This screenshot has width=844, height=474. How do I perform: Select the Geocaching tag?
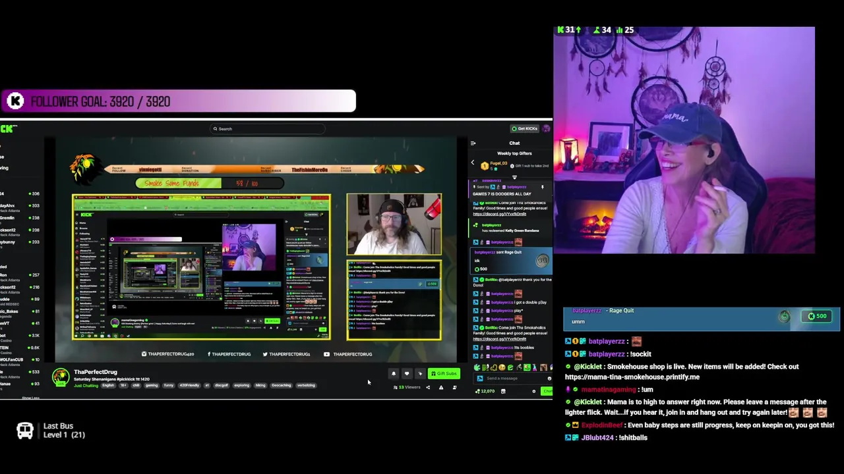[281, 385]
